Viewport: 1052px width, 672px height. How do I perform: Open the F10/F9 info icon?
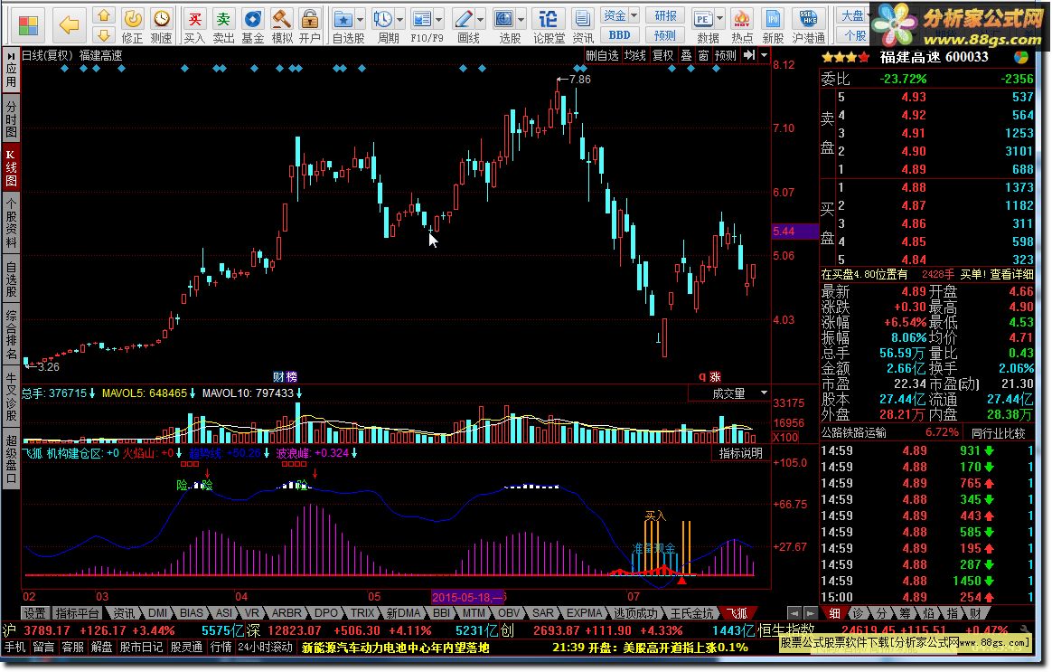pos(423,25)
